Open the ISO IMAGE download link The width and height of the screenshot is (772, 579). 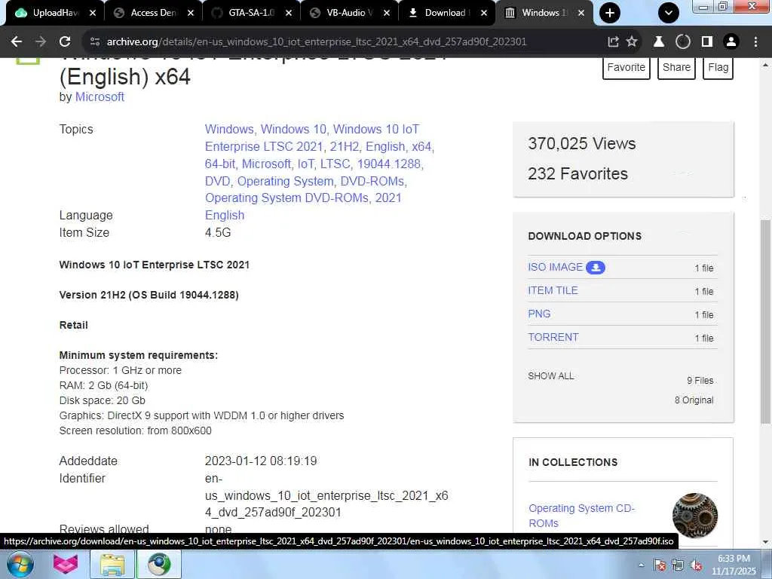pos(555,267)
